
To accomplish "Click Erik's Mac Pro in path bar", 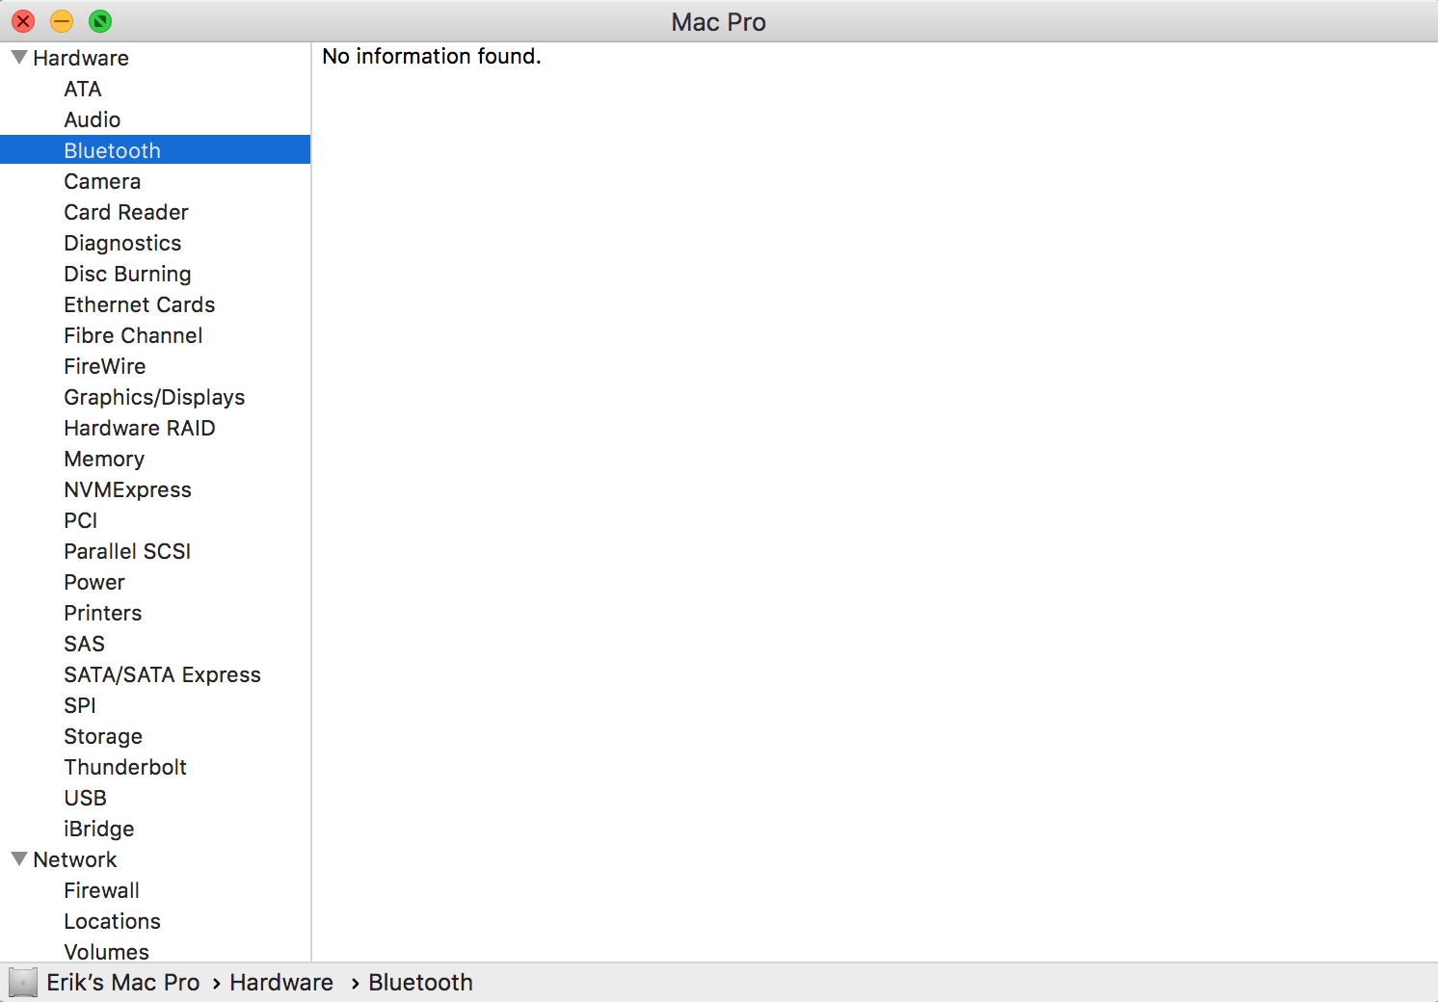I will [x=123, y=983].
